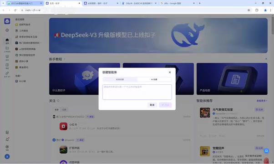Click the 元气表情实验室 avatar image

click(x=205, y=113)
